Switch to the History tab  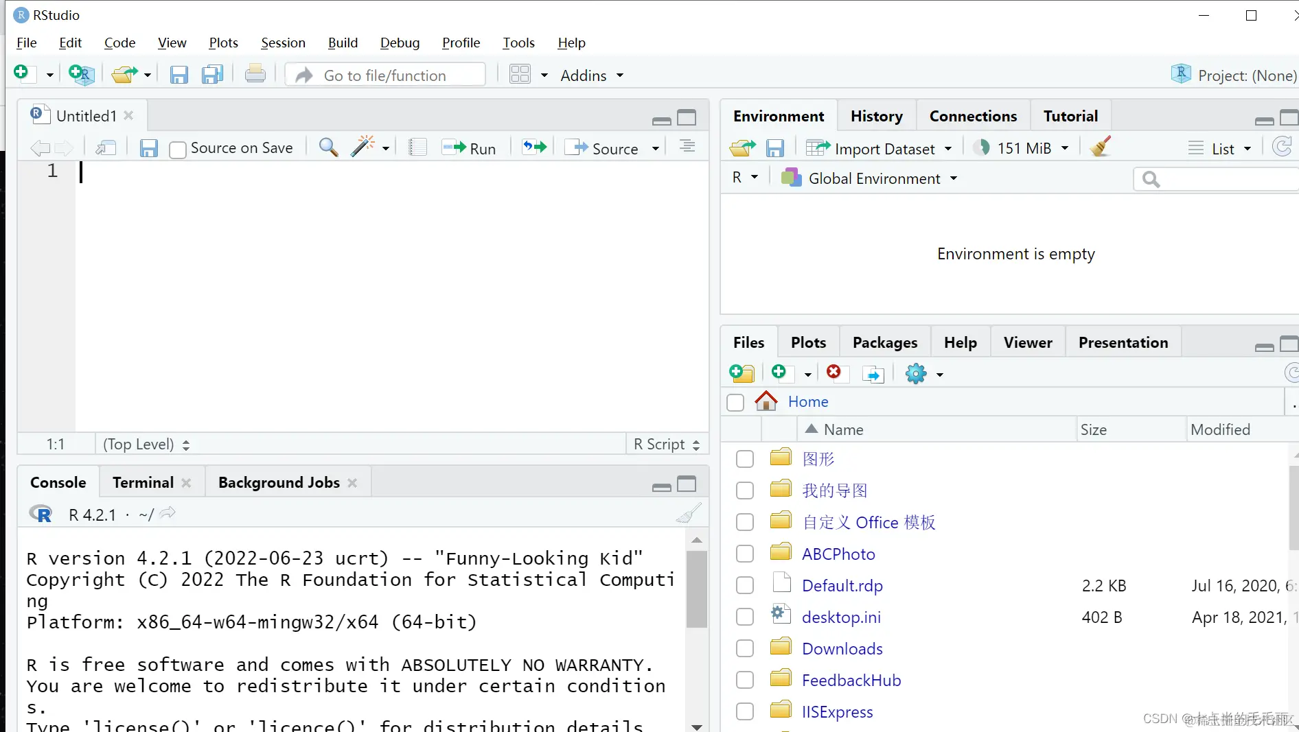click(x=876, y=116)
